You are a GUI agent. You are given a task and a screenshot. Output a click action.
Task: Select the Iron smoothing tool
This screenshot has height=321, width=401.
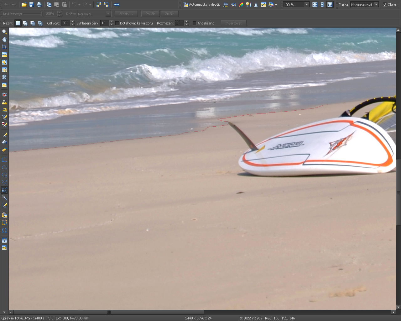click(4, 110)
